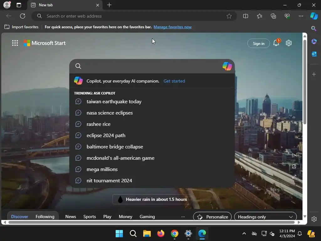Open the Sports tab
Viewport: 321px width, 241px height.
click(89, 217)
